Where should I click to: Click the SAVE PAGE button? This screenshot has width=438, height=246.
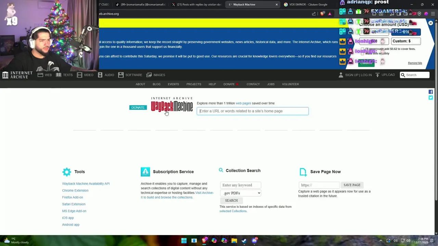tap(352, 185)
